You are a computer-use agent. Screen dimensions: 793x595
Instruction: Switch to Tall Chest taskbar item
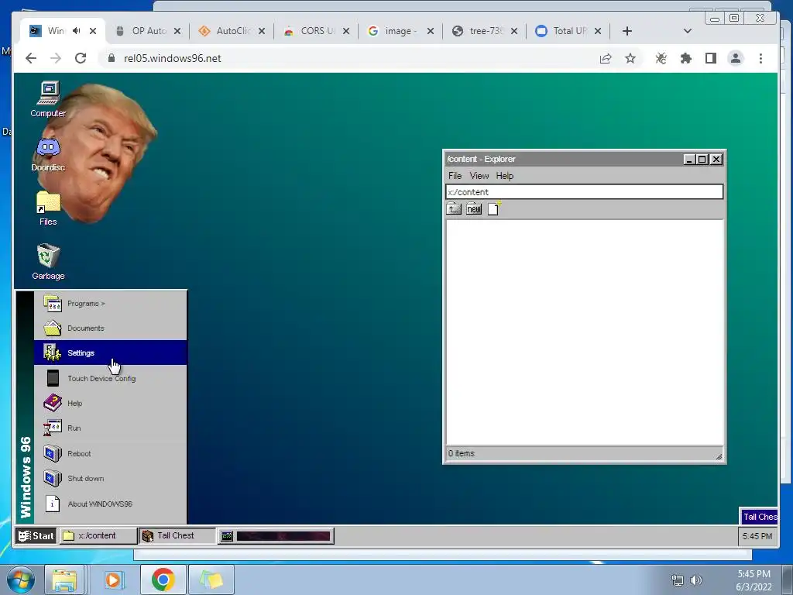click(x=177, y=536)
